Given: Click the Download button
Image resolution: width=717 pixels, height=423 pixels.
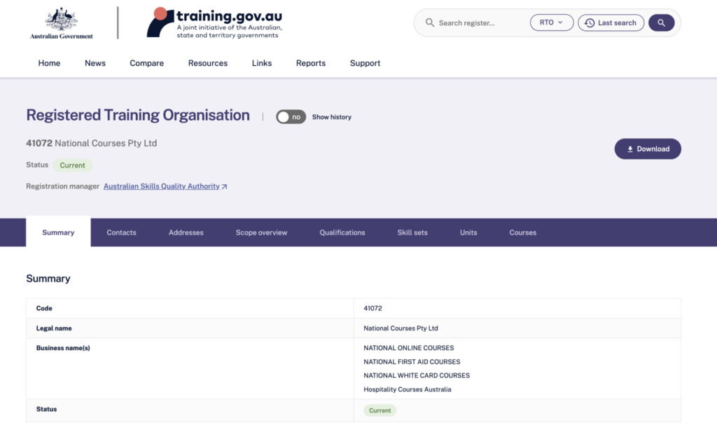Looking at the screenshot, I should pos(648,149).
